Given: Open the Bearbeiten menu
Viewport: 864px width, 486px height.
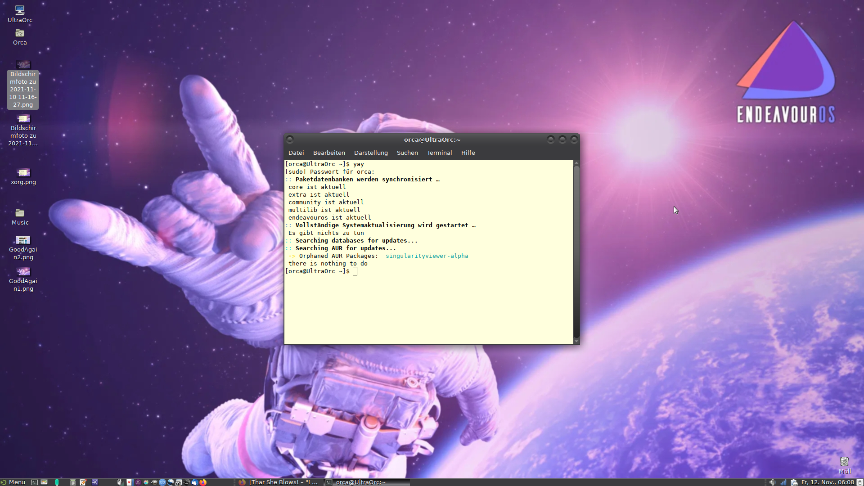Looking at the screenshot, I should tap(329, 153).
